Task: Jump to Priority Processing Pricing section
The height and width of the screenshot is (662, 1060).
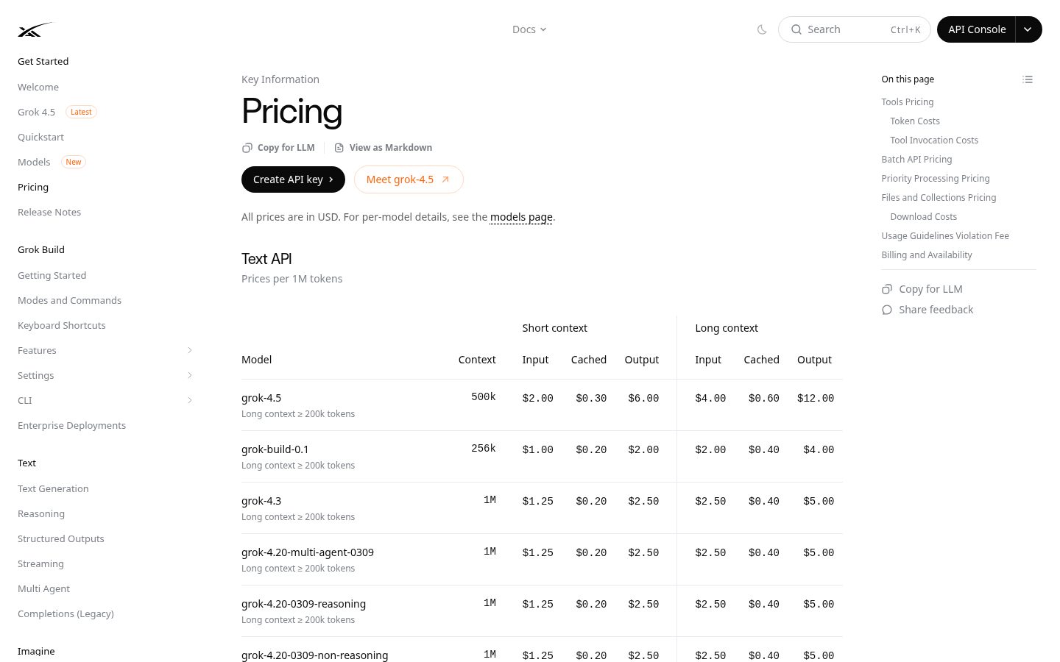Action: point(936,179)
